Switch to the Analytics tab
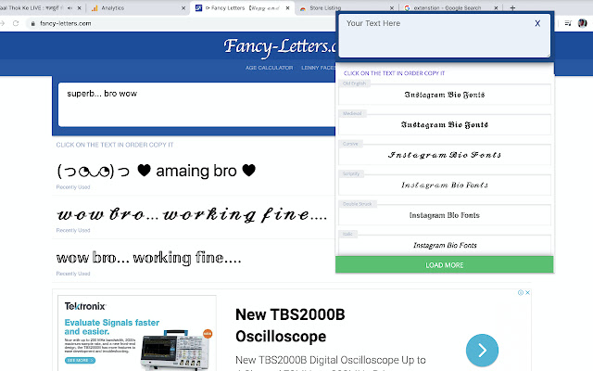Image resolution: width=593 pixels, height=371 pixels. click(136, 8)
